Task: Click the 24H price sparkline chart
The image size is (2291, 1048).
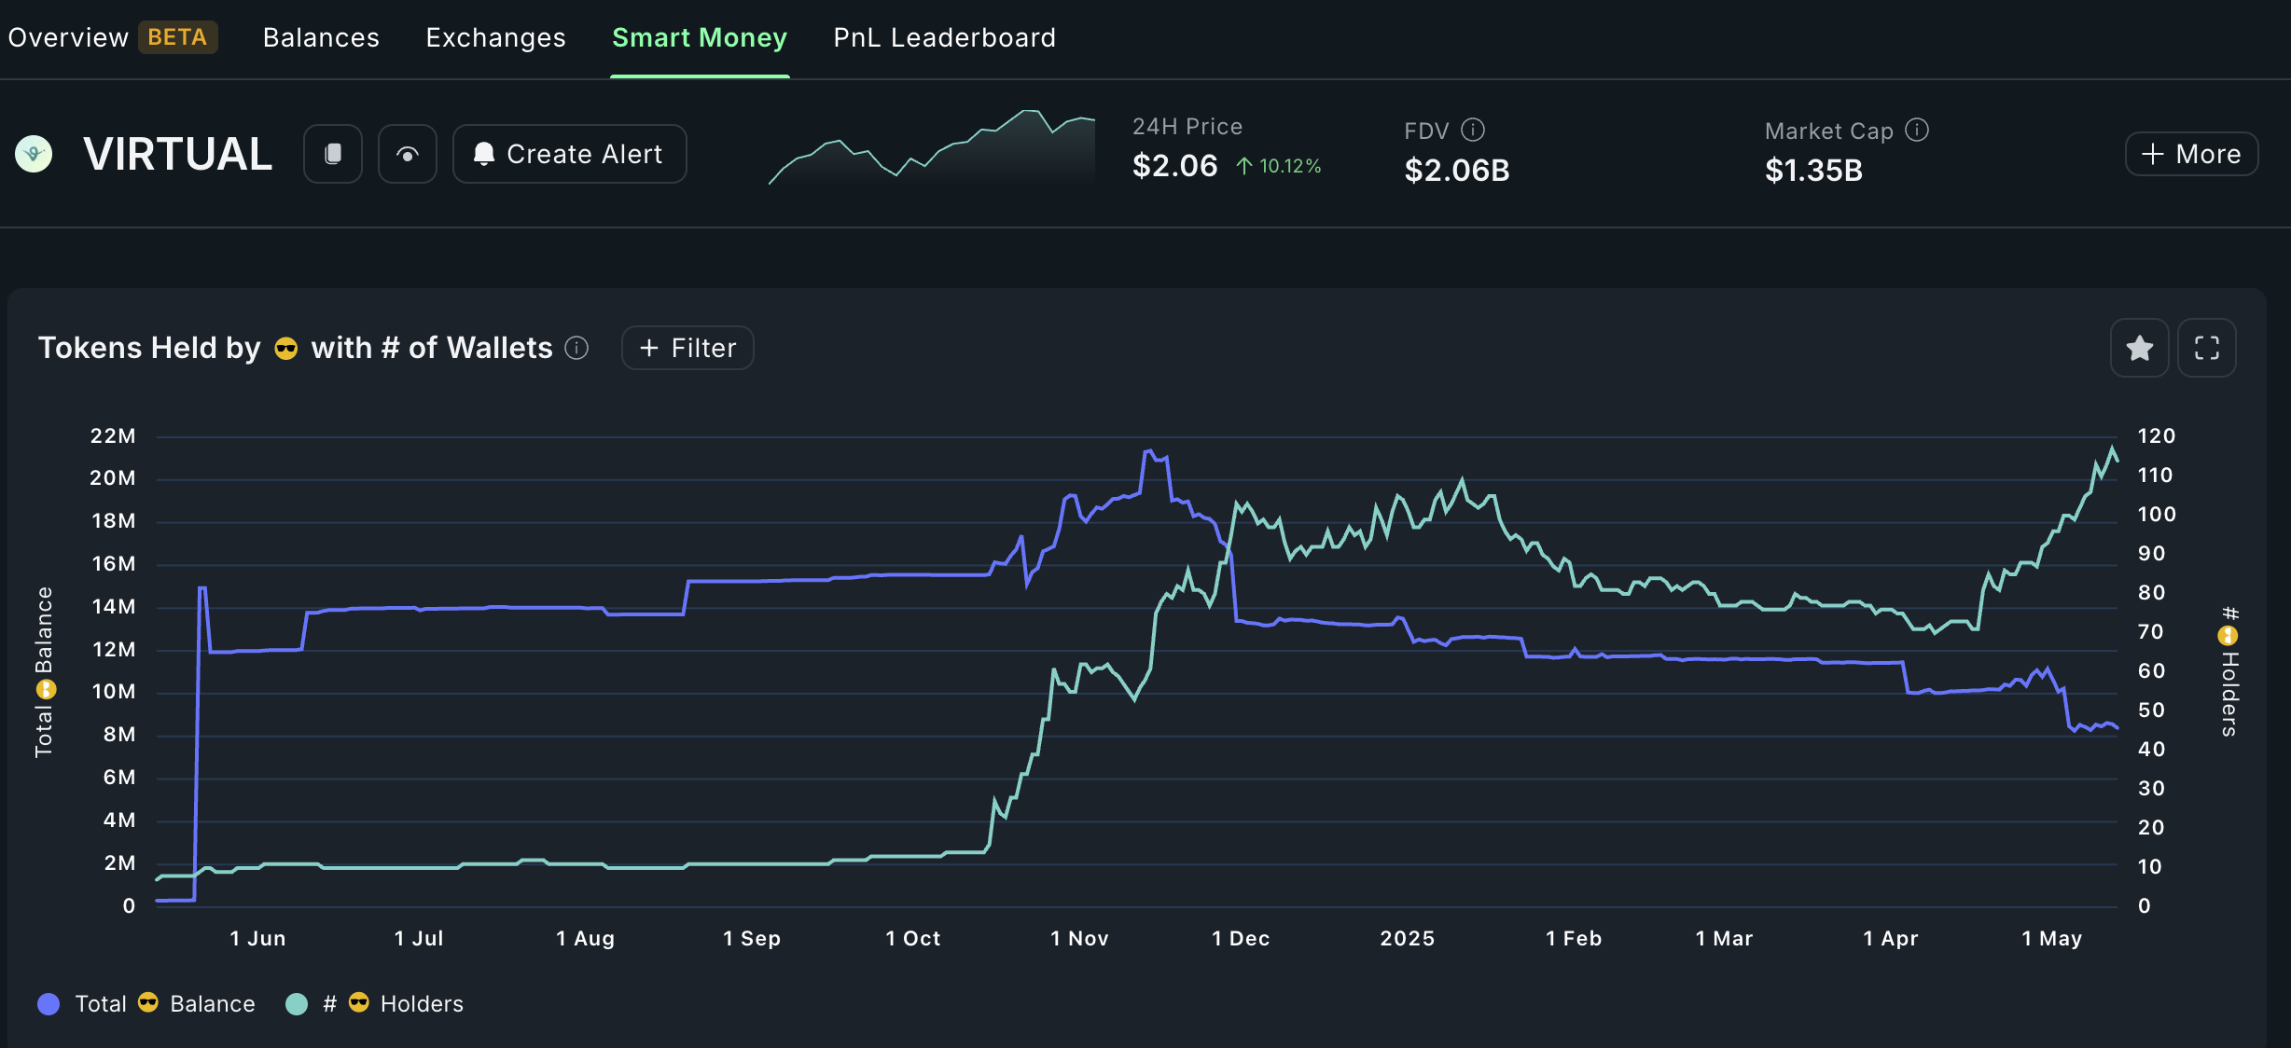Action: (x=931, y=149)
